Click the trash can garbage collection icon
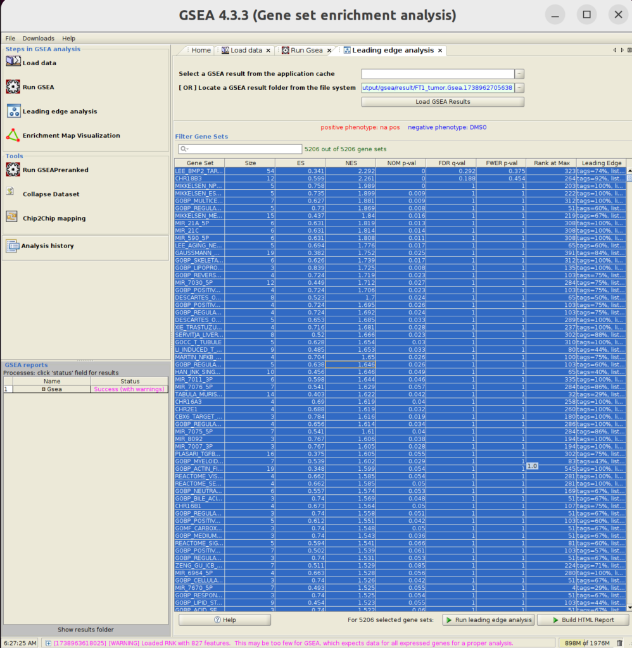Image resolution: width=632 pixels, height=648 pixels. [x=619, y=643]
